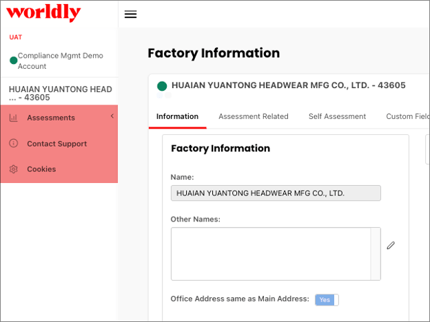Open Assessments in the sidebar
This screenshot has width=430, height=322.
[59, 118]
